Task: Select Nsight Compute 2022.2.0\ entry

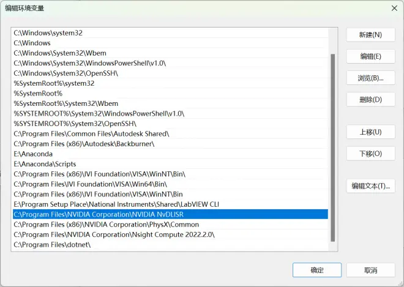Action: coord(170,234)
